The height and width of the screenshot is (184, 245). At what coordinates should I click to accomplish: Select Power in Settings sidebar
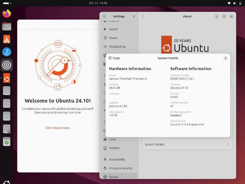pyautogui.click(x=113, y=38)
